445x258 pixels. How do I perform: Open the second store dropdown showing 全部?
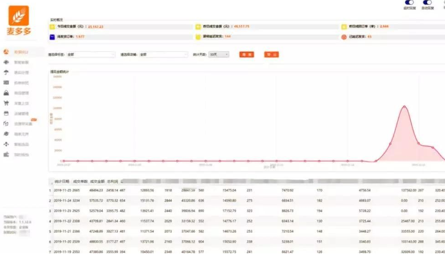[163, 54]
